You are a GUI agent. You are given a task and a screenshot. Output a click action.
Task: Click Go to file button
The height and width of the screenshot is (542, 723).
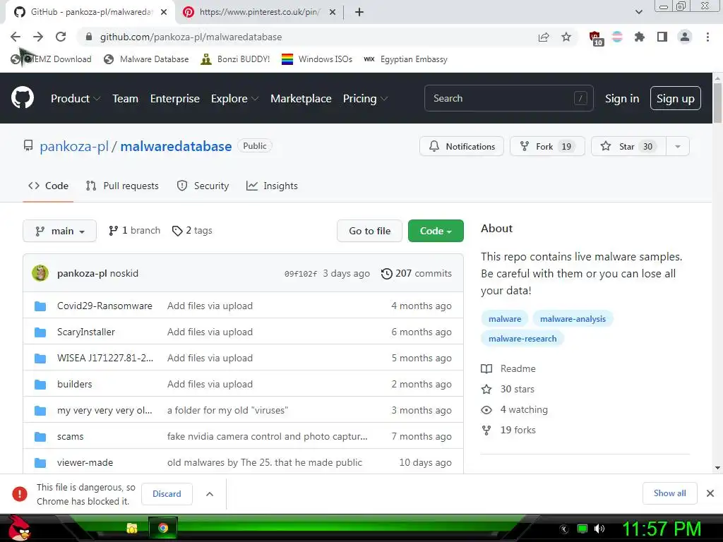pos(369,231)
